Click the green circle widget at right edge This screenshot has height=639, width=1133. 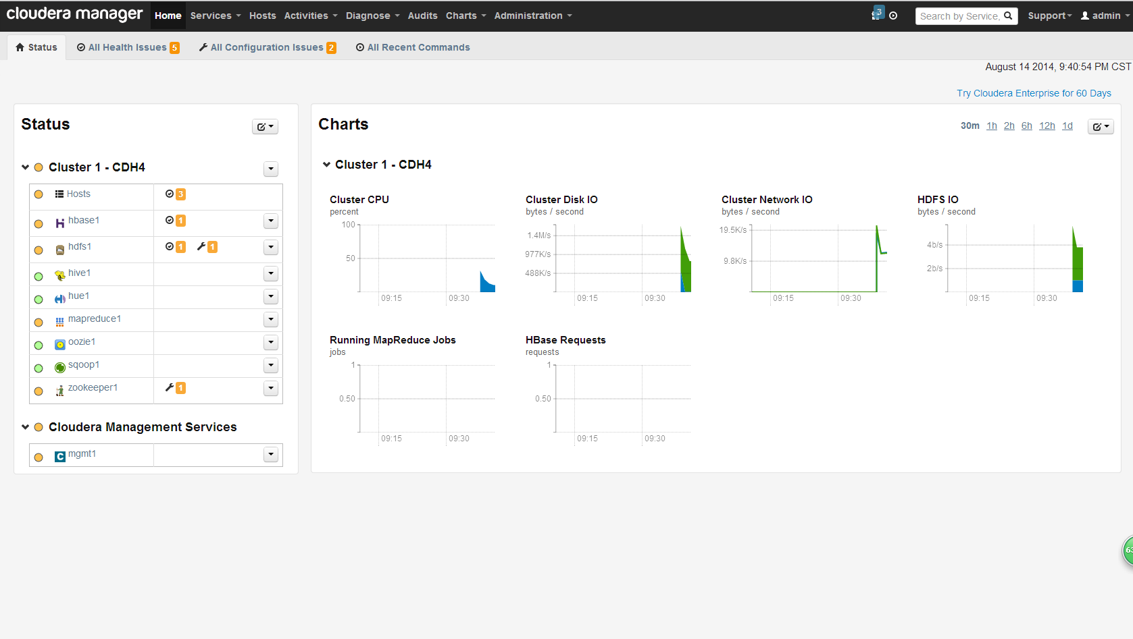pos(1128,551)
